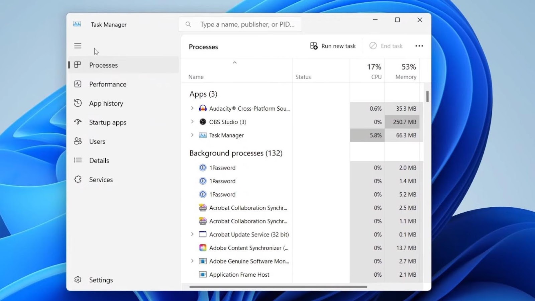The height and width of the screenshot is (301, 535).
Task: Click the End task button
Action: (x=386, y=46)
